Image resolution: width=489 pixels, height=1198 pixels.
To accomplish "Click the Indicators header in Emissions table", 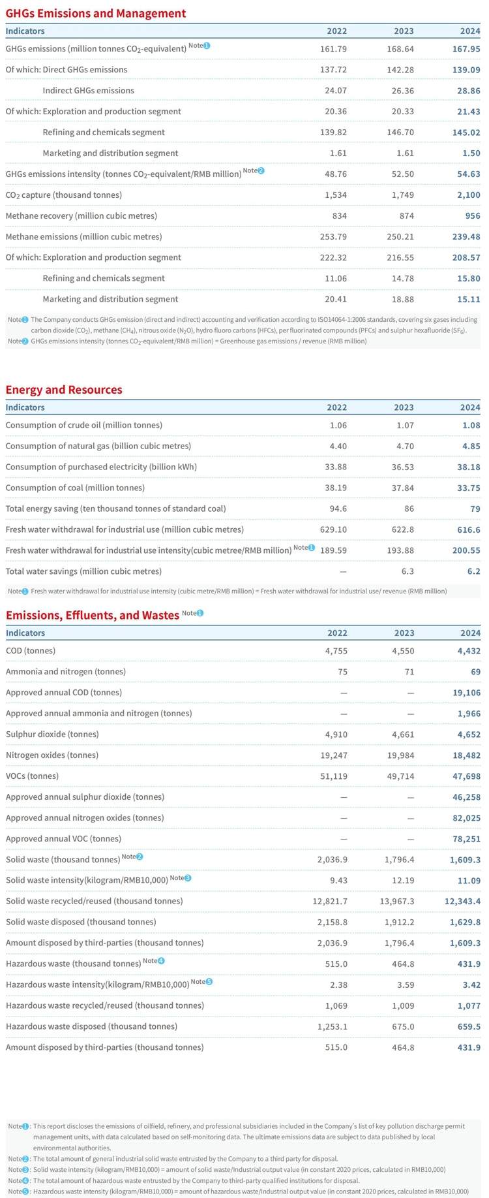I will click(x=25, y=633).
